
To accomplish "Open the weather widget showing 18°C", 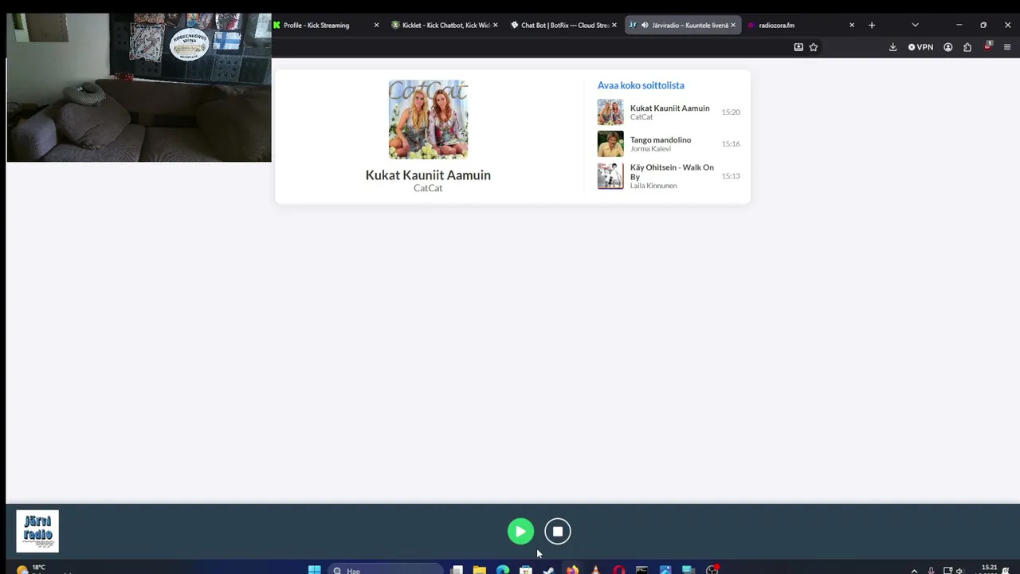I will pos(32,569).
